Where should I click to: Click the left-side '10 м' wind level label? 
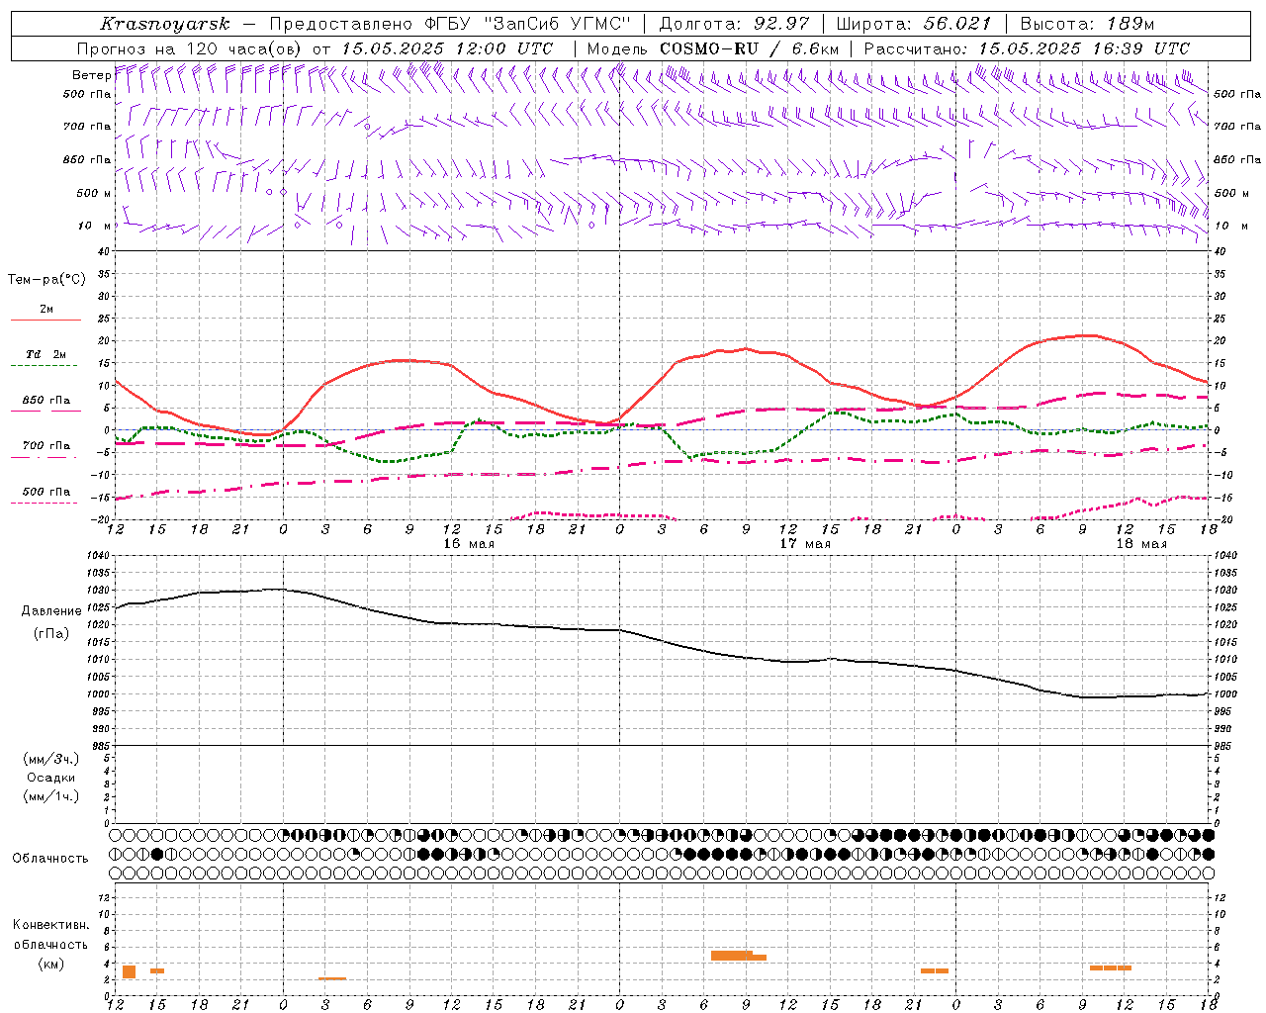click(95, 226)
